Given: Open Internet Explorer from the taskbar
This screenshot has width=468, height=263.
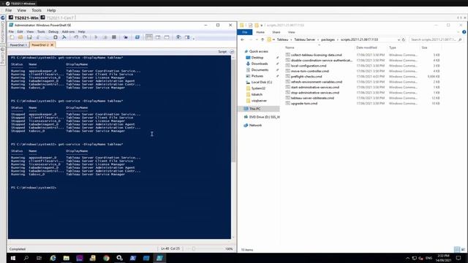Looking at the screenshot, I should point(53,258).
